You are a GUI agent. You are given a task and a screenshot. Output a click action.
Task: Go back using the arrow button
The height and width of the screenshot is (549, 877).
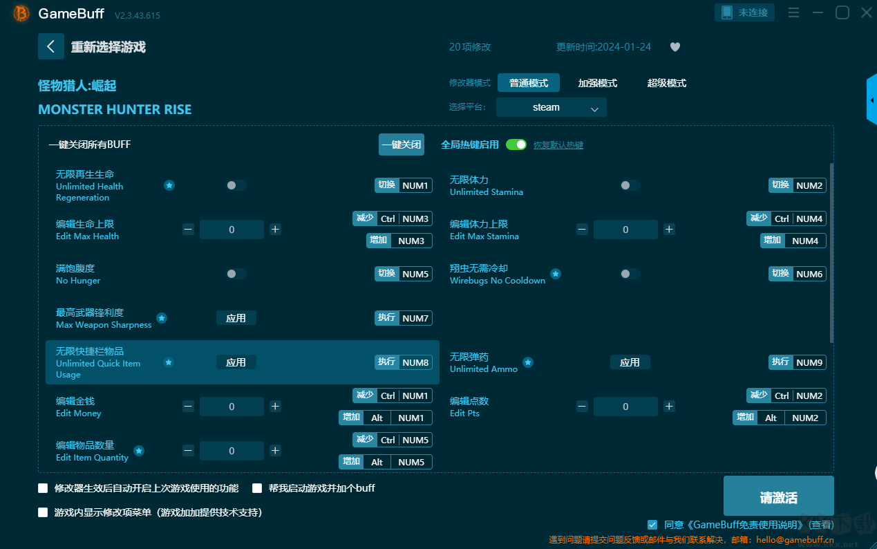[51, 46]
